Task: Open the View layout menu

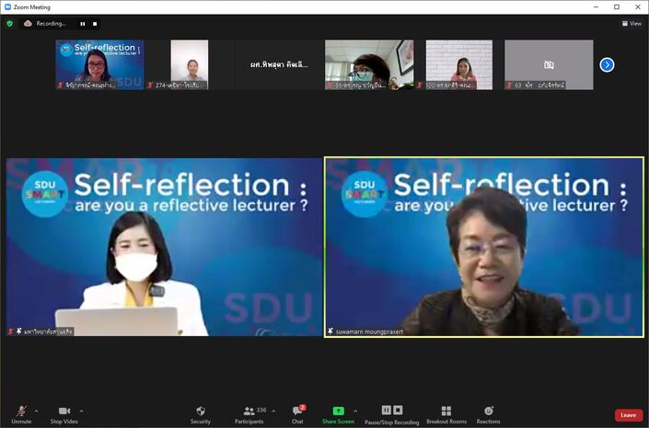Action: [632, 24]
